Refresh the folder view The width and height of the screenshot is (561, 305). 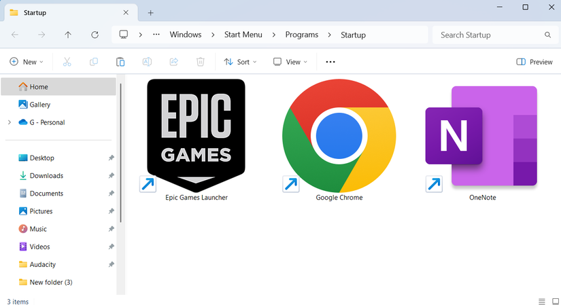coord(95,35)
